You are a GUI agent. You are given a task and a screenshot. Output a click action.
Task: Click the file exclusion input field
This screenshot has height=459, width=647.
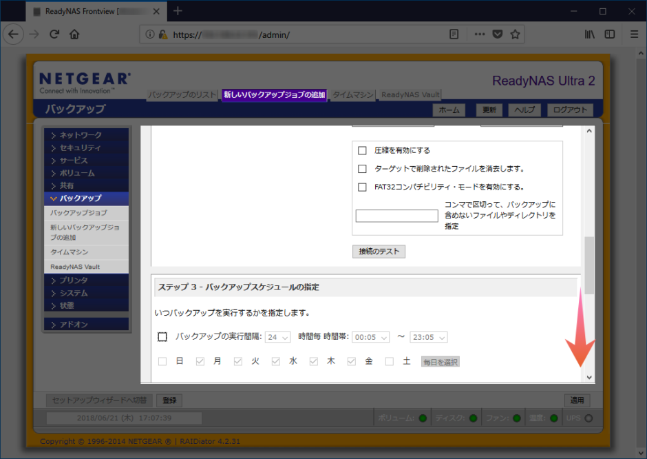point(396,216)
